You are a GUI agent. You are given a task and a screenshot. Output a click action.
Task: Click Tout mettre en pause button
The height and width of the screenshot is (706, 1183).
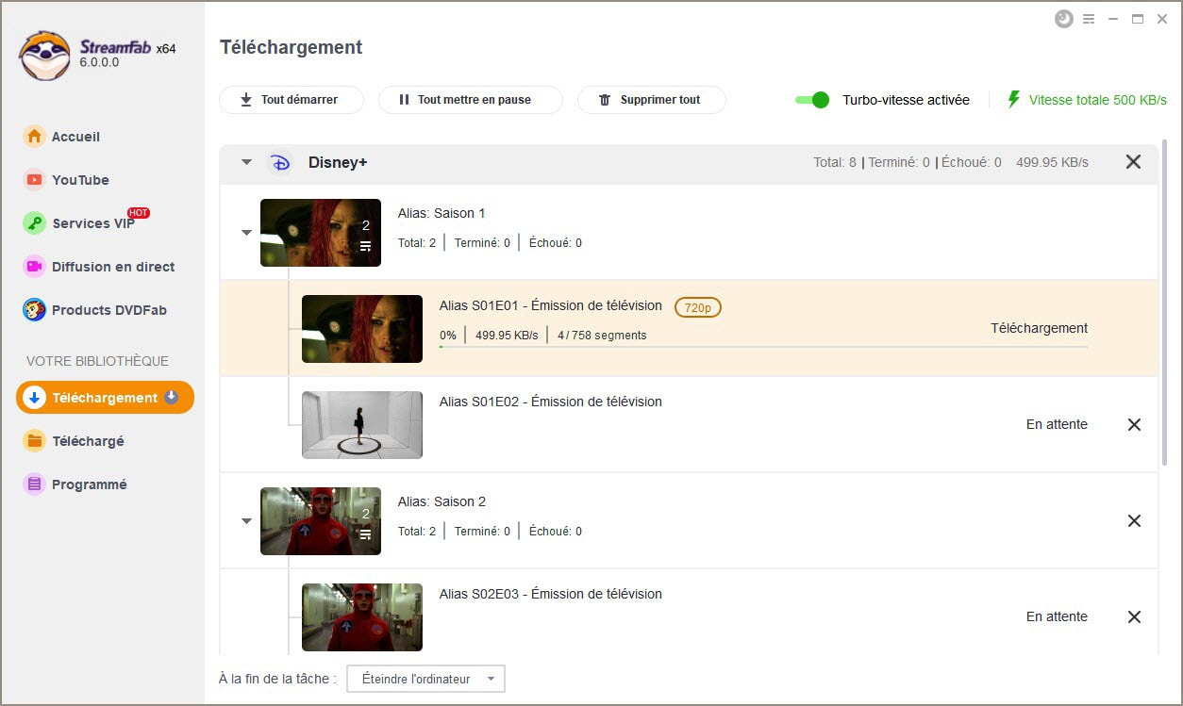pyautogui.click(x=471, y=100)
